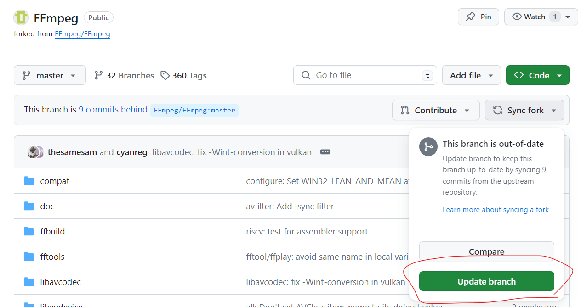Click the ffbuild folder icon
Screen dimensions: 581x307
(x=29, y=231)
